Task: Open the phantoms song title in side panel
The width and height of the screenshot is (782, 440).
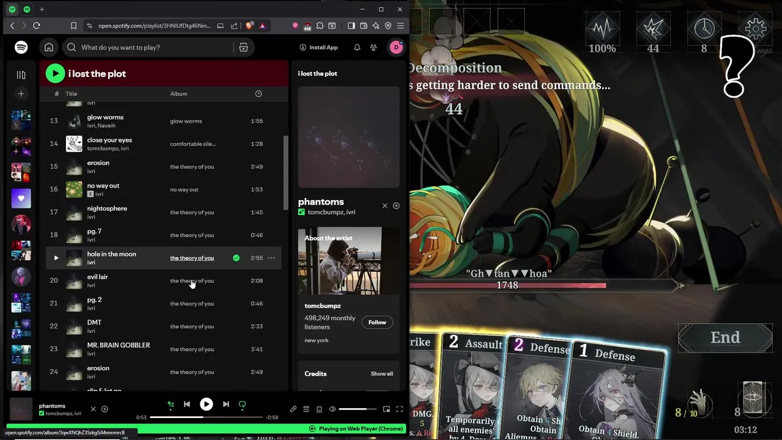Action: 321,202
